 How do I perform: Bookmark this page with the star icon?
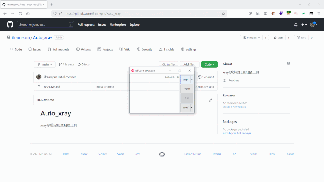[x=223, y=13]
